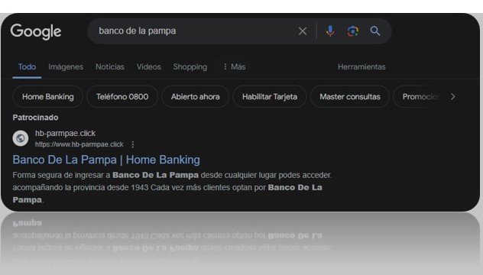
Task: Open the Banco De La Pampa Home Banking link
Action: coord(106,160)
